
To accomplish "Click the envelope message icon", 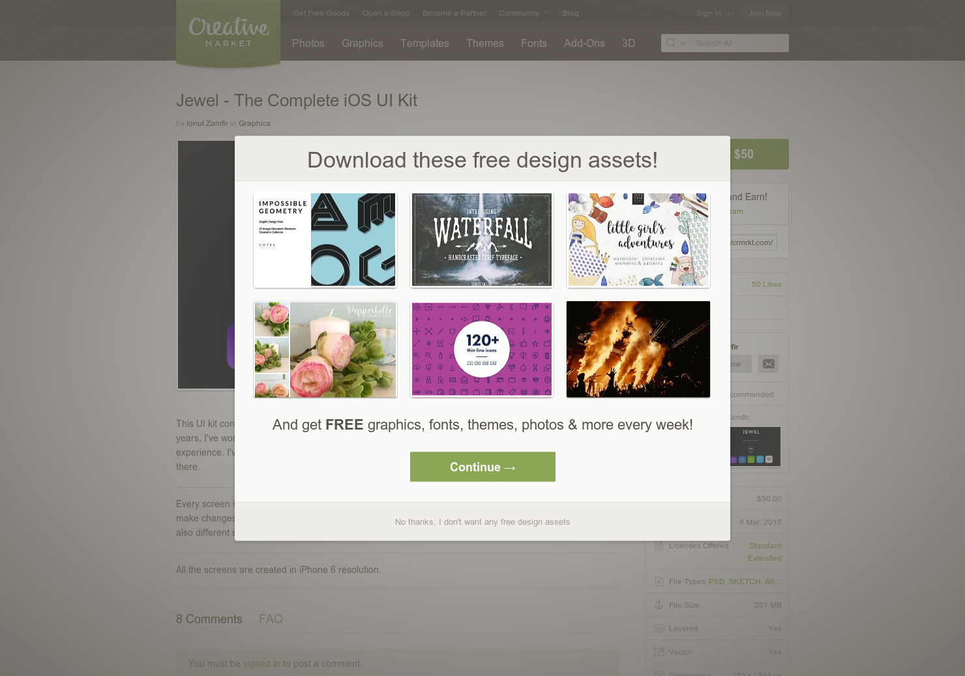I will pos(768,364).
